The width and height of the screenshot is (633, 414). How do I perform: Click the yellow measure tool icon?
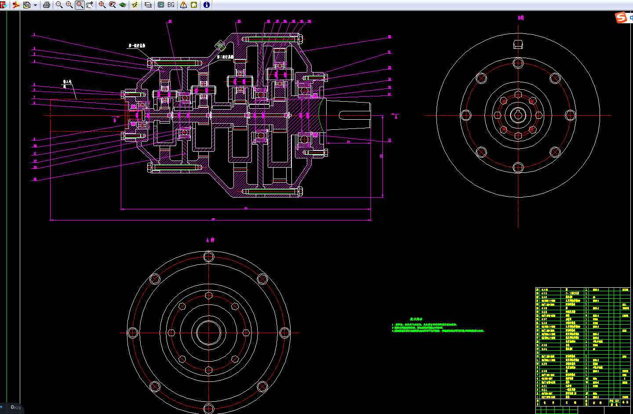coord(135,5)
